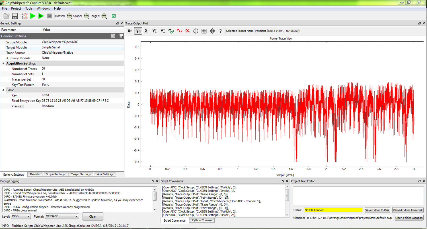
Task: Click the green-red wave persistence plot icon
Action: pyautogui.click(x=171, y=31)
